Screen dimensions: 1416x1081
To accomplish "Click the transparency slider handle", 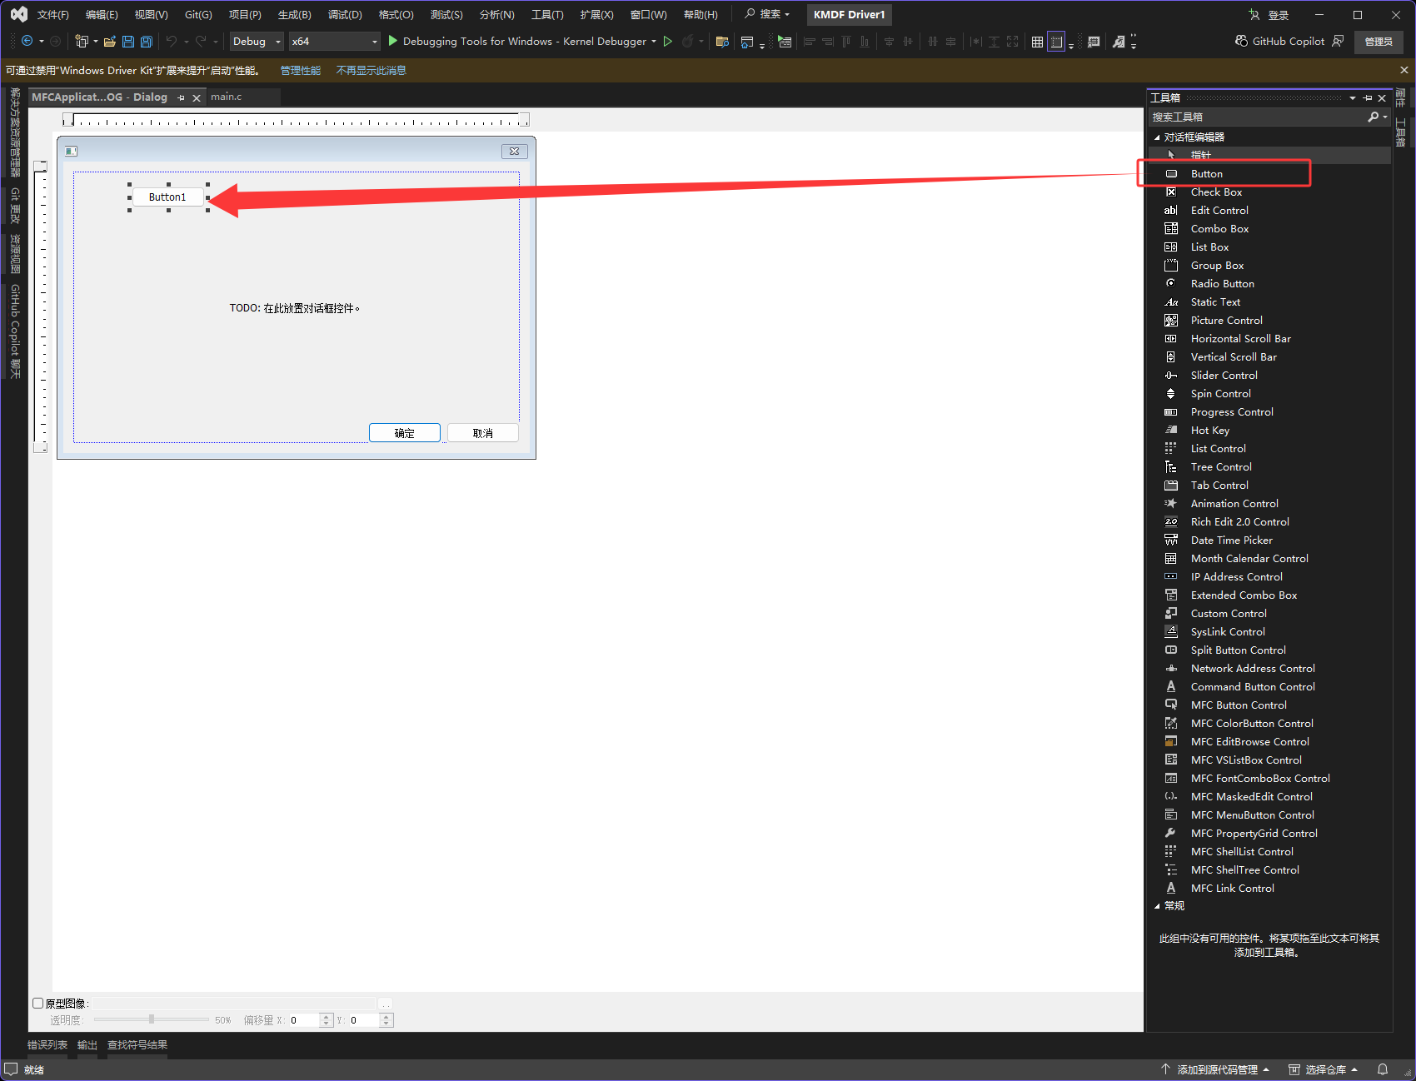I will point(151,1019).
